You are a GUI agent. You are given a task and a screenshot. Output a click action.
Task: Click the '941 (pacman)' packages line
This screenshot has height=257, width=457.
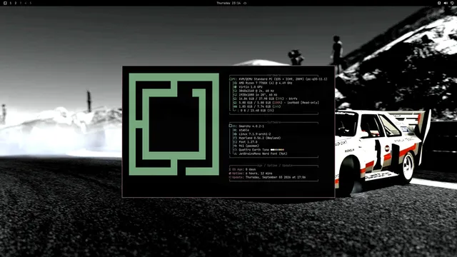[x=249, y=146]
